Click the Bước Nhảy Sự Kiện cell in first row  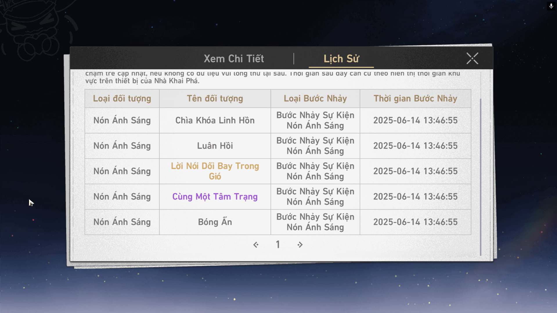[x=315, y=120]
